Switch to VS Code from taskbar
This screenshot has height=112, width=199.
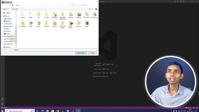coord(78,111)
